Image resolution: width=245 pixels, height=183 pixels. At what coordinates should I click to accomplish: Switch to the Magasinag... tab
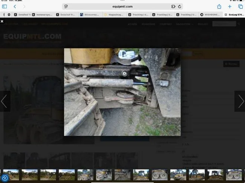(114, 15)
